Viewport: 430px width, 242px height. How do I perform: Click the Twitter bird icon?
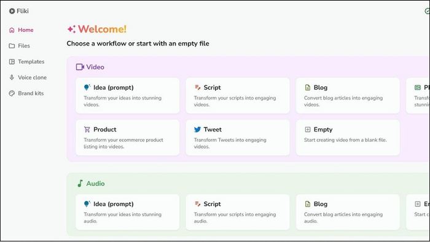tap(197, 130)
